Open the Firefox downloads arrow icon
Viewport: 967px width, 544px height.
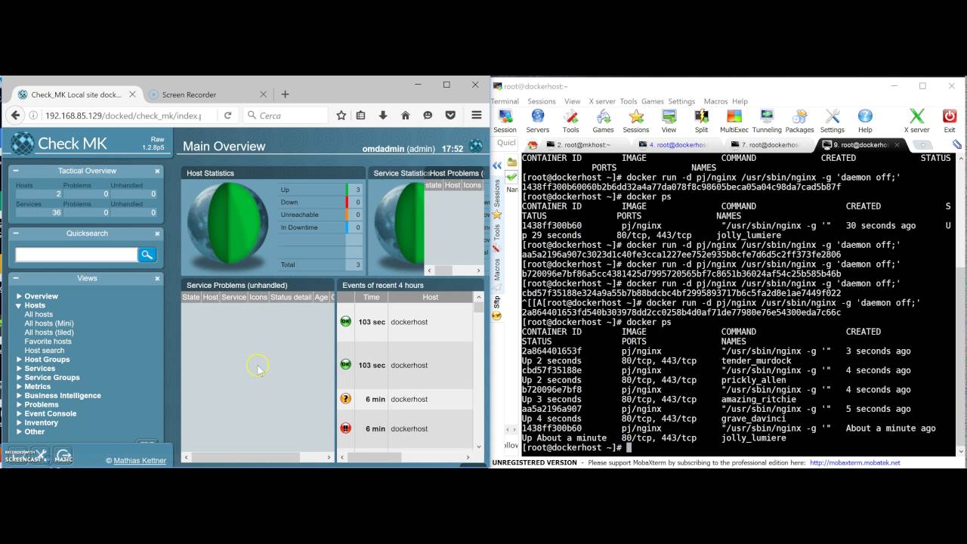tap(383, 116)
